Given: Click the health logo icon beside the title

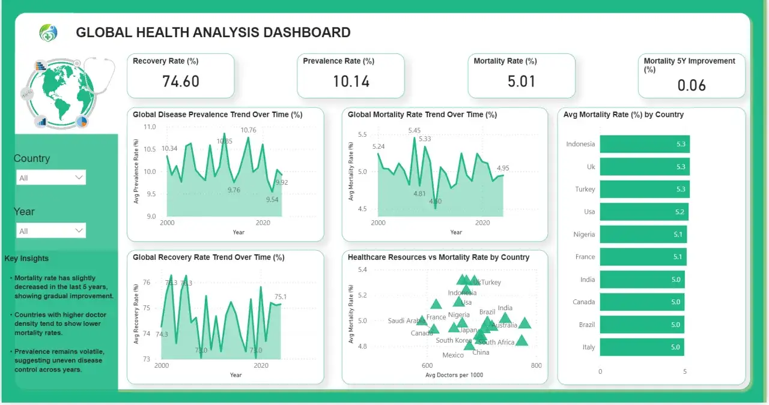Looking at the screenshot, I should (48, 32).
